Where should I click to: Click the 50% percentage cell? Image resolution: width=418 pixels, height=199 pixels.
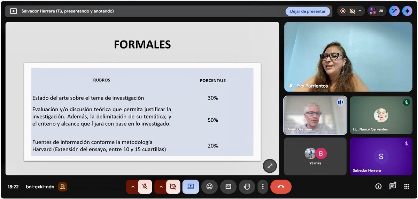click(212, 120)
